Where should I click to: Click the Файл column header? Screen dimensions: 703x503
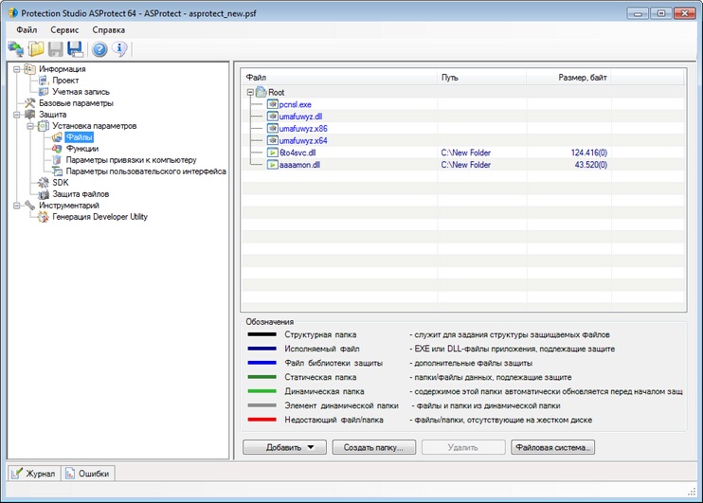tap(339, 78)
